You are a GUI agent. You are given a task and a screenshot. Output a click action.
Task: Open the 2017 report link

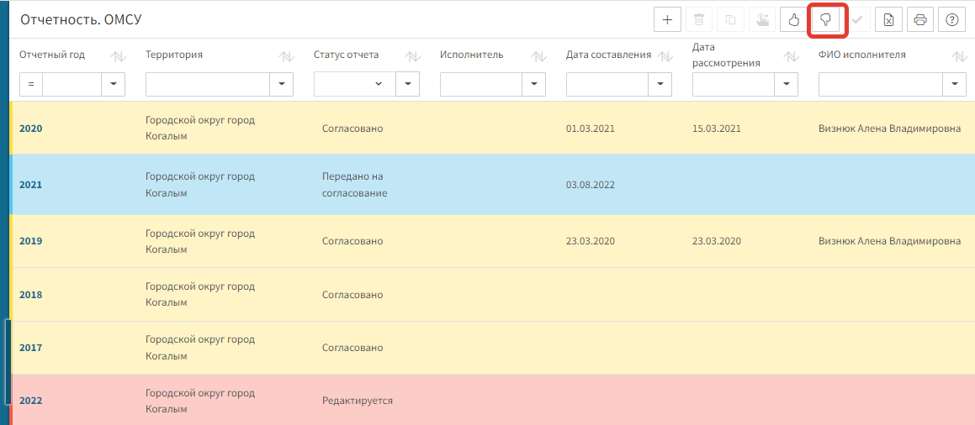[x=30, y=348]
